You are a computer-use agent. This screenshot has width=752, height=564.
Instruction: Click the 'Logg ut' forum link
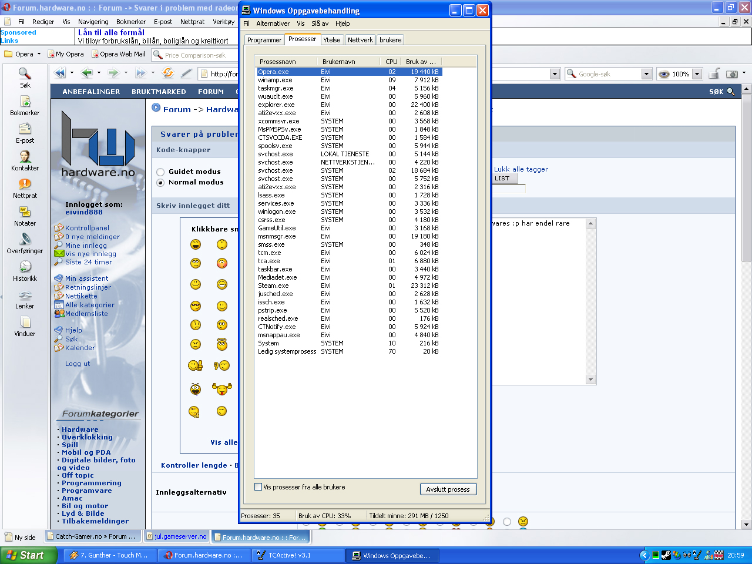pos(78,364)
